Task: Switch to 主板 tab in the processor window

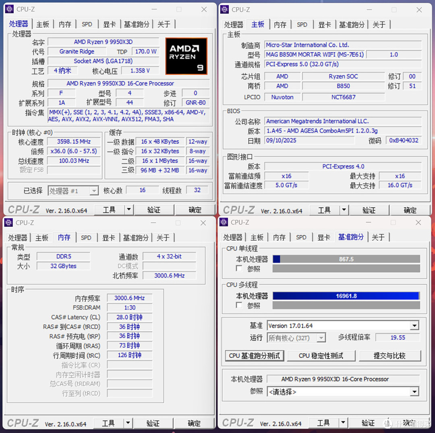Action: click(43, 25)
